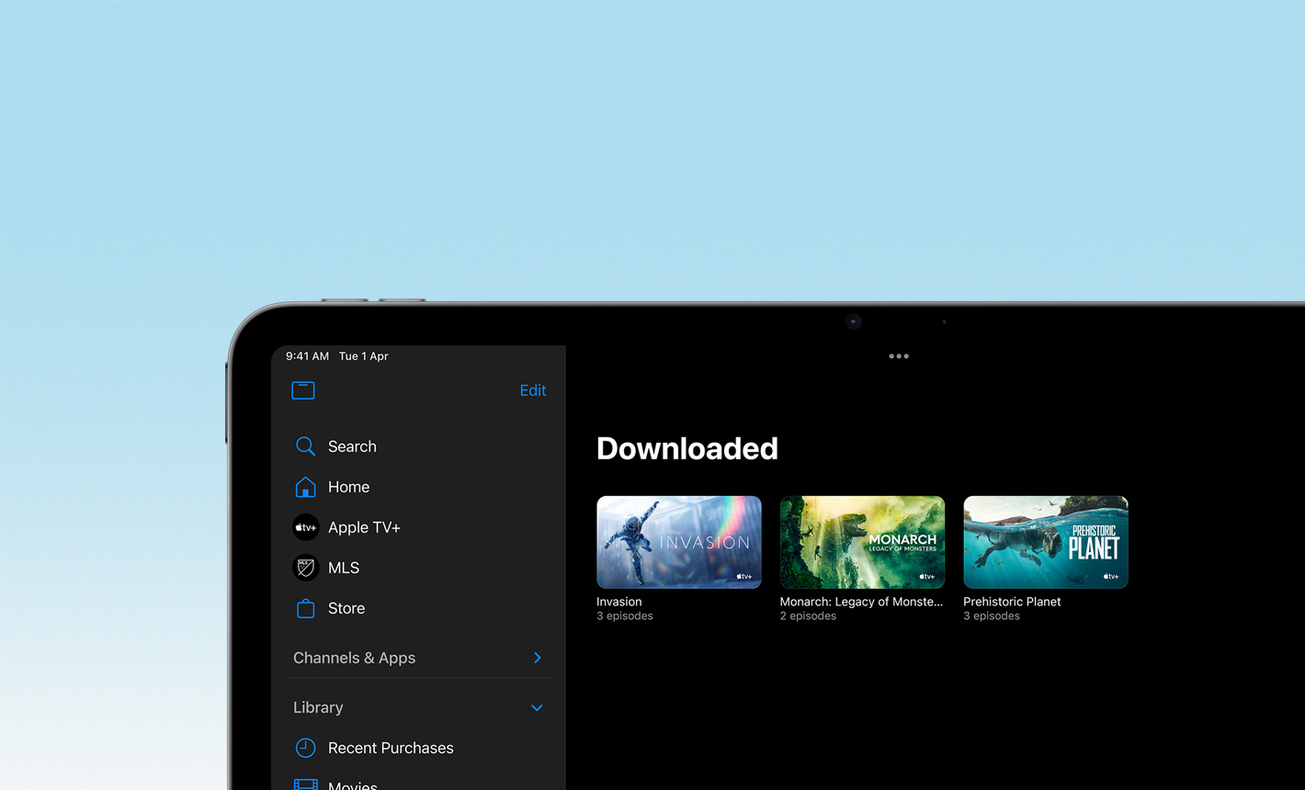Image resolution: width=1305 pixels, height=790 pixels.
Task: Open Recent Purchases
Action: point(391,748)
